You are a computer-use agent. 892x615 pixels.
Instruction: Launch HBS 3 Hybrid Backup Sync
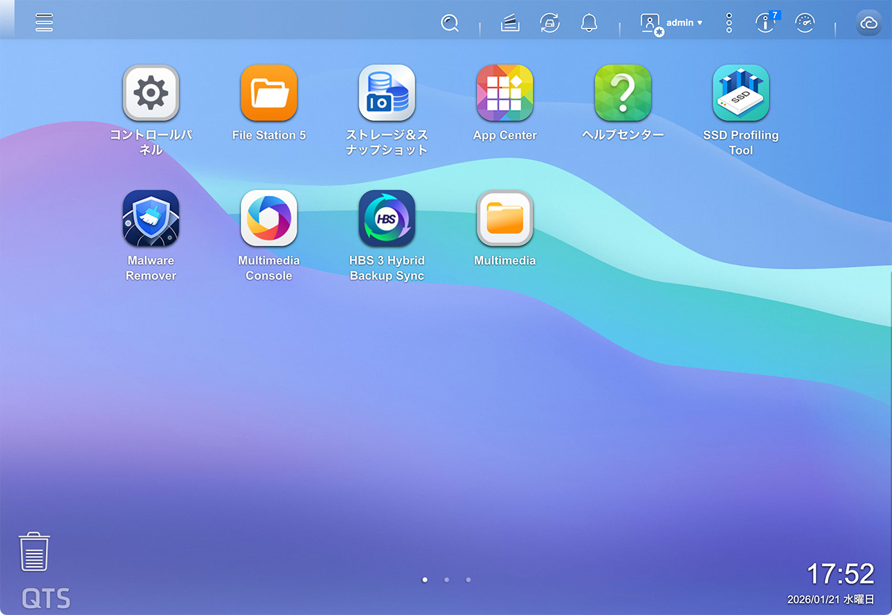coord(387,218)
